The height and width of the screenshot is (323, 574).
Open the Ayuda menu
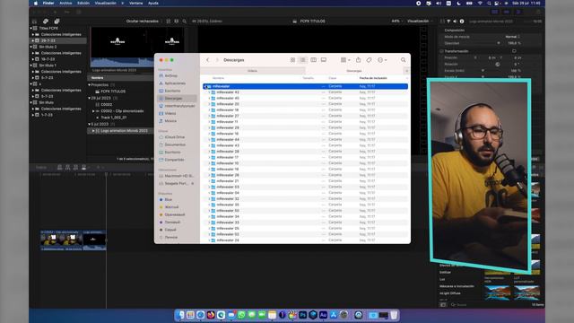pos(153,3)
